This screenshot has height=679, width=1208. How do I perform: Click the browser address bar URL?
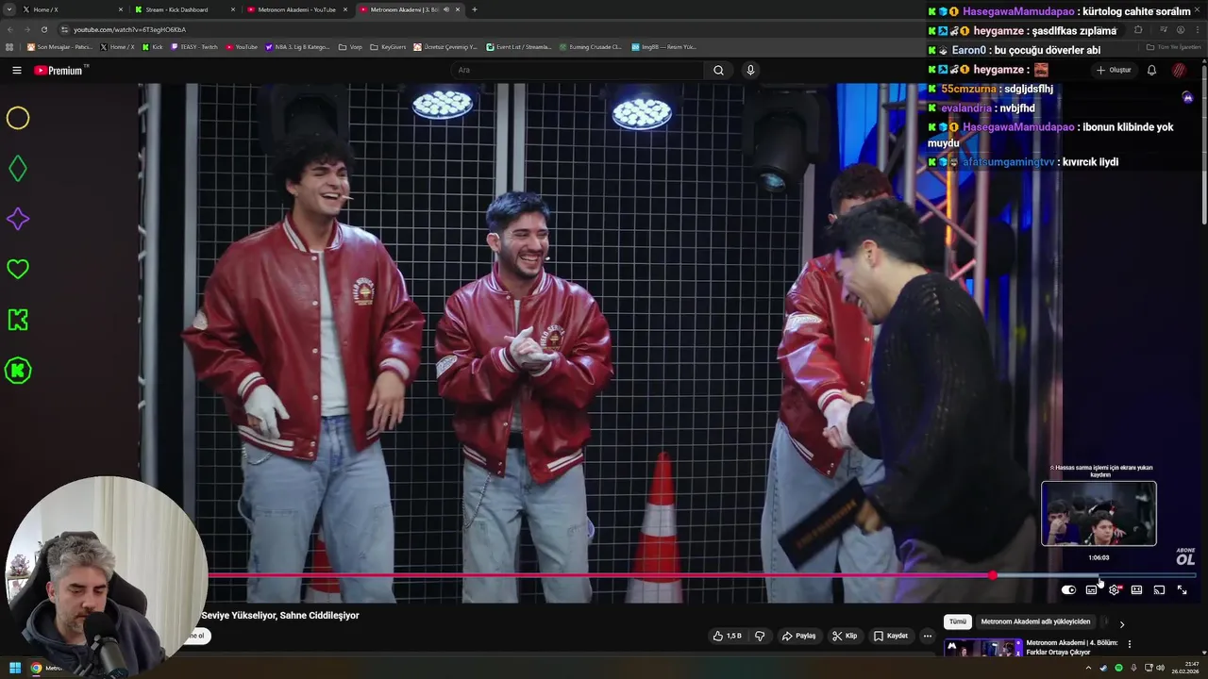[129, 29]
